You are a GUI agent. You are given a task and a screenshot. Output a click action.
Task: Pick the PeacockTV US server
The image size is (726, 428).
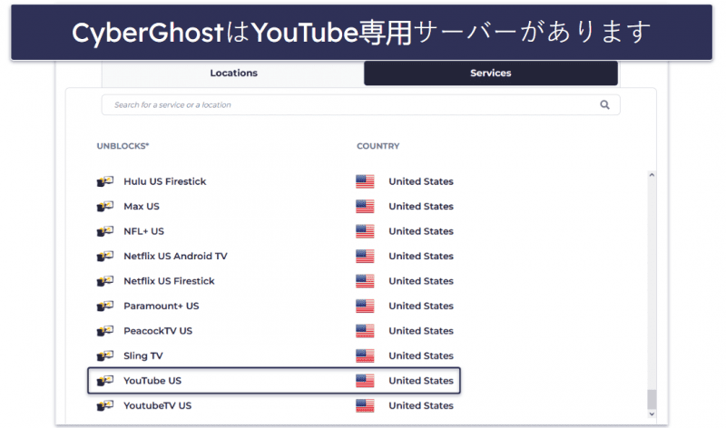(158, 331)
